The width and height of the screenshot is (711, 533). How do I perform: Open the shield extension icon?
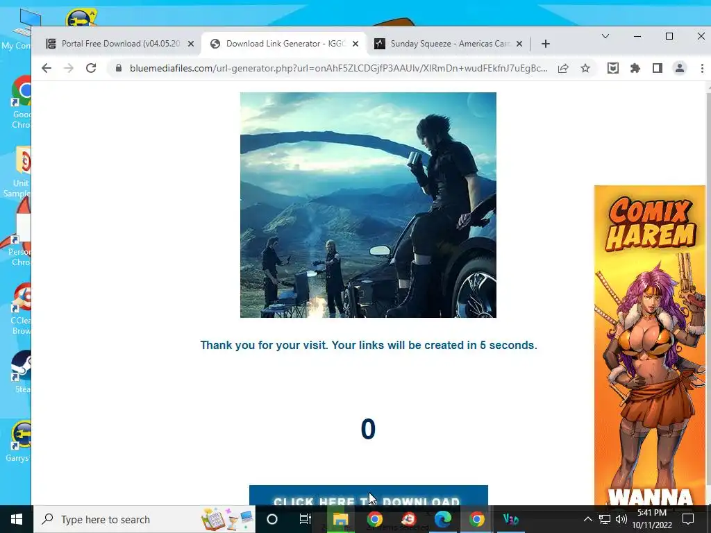613,69
